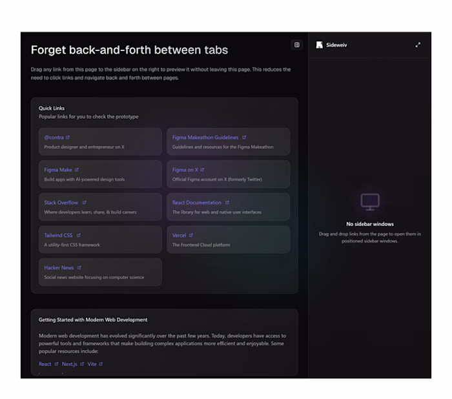
Task: Click external link icon beside Tailwind CSS
Action: click(x=79, y=236)
